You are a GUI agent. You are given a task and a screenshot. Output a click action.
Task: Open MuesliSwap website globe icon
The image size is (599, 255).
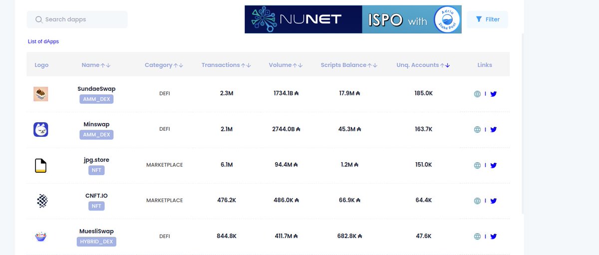tap(477, 237)
